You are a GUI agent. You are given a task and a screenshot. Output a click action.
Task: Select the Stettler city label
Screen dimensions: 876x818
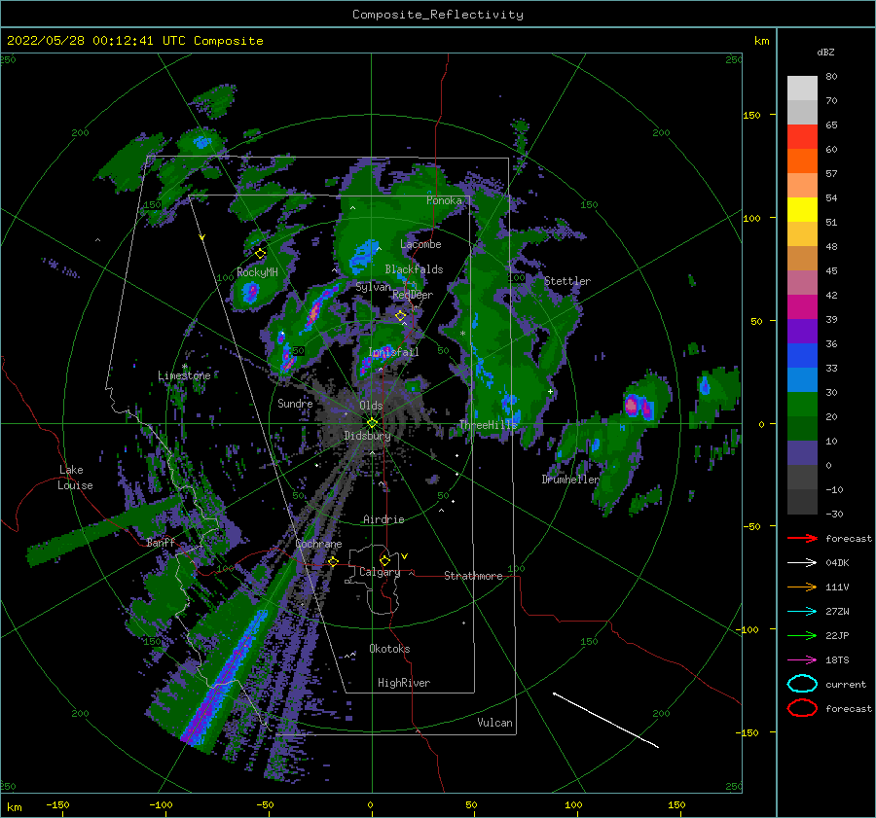tap(567, 281)
